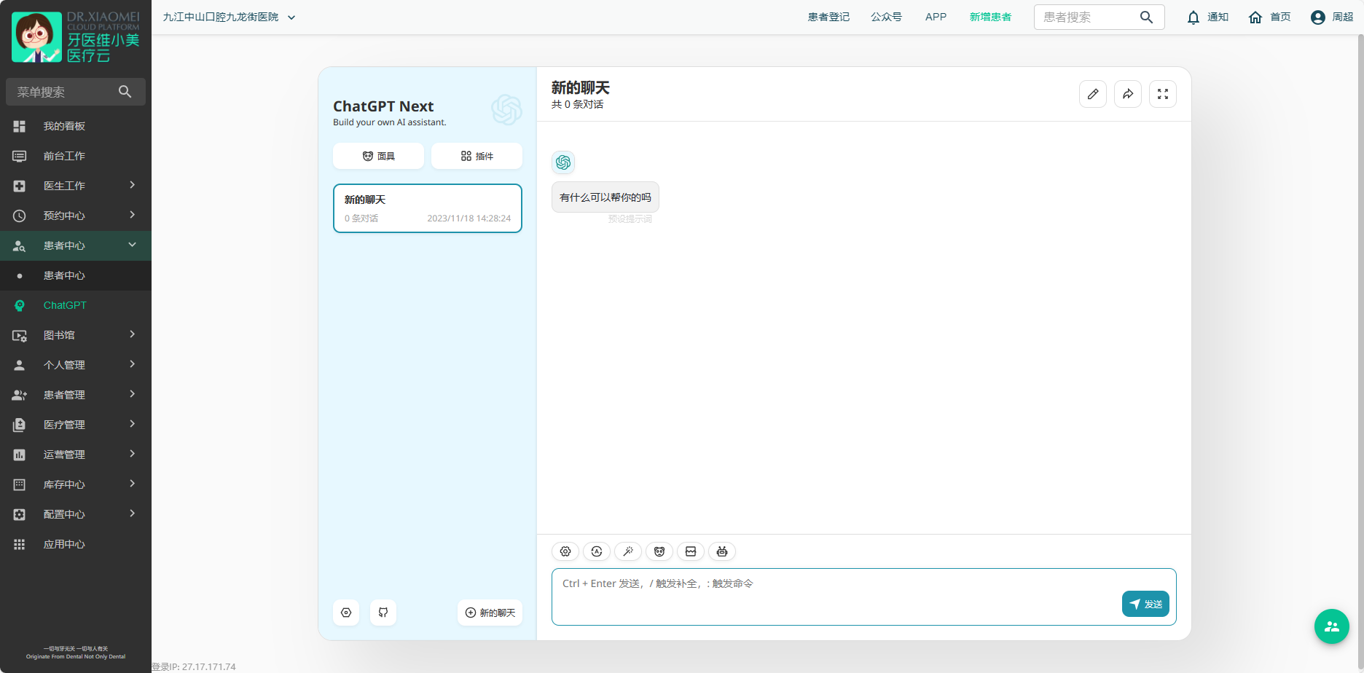Click the 我的看板 dashboard icon
Screen dimensions: 1364x673
coord(20,126)
